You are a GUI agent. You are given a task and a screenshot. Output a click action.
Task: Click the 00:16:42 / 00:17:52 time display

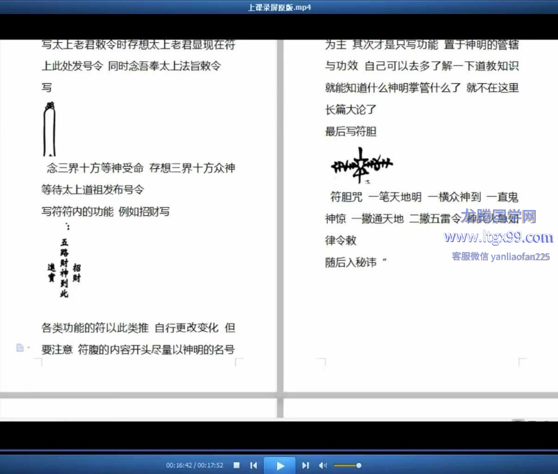click(x=194, y=465)
